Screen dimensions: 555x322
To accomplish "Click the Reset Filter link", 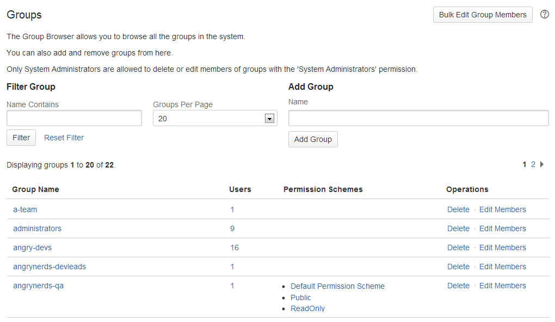I will pyautogui.click(x=64, y=138).
